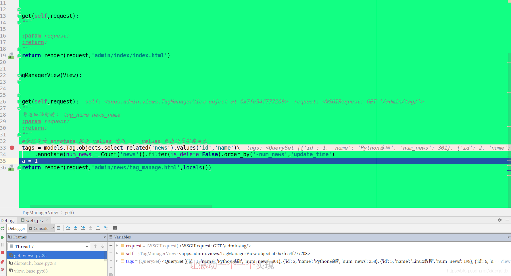
Task: Collapse docstring fold at line 27
Action: point(19,108)
